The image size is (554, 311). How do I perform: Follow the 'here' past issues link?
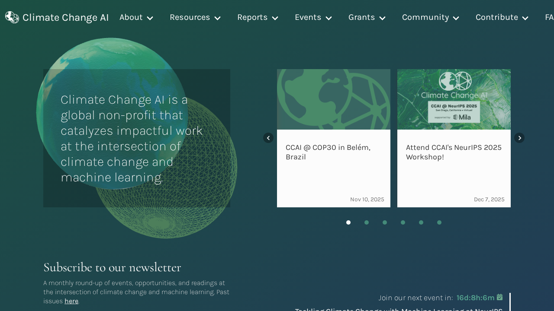point(71,301)
